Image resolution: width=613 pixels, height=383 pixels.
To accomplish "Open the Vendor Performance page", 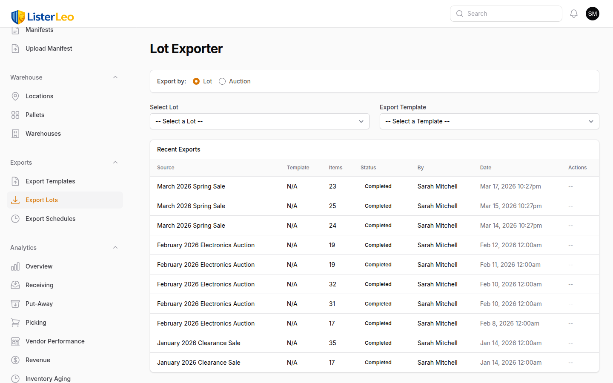I will click(x=54, y=341).
